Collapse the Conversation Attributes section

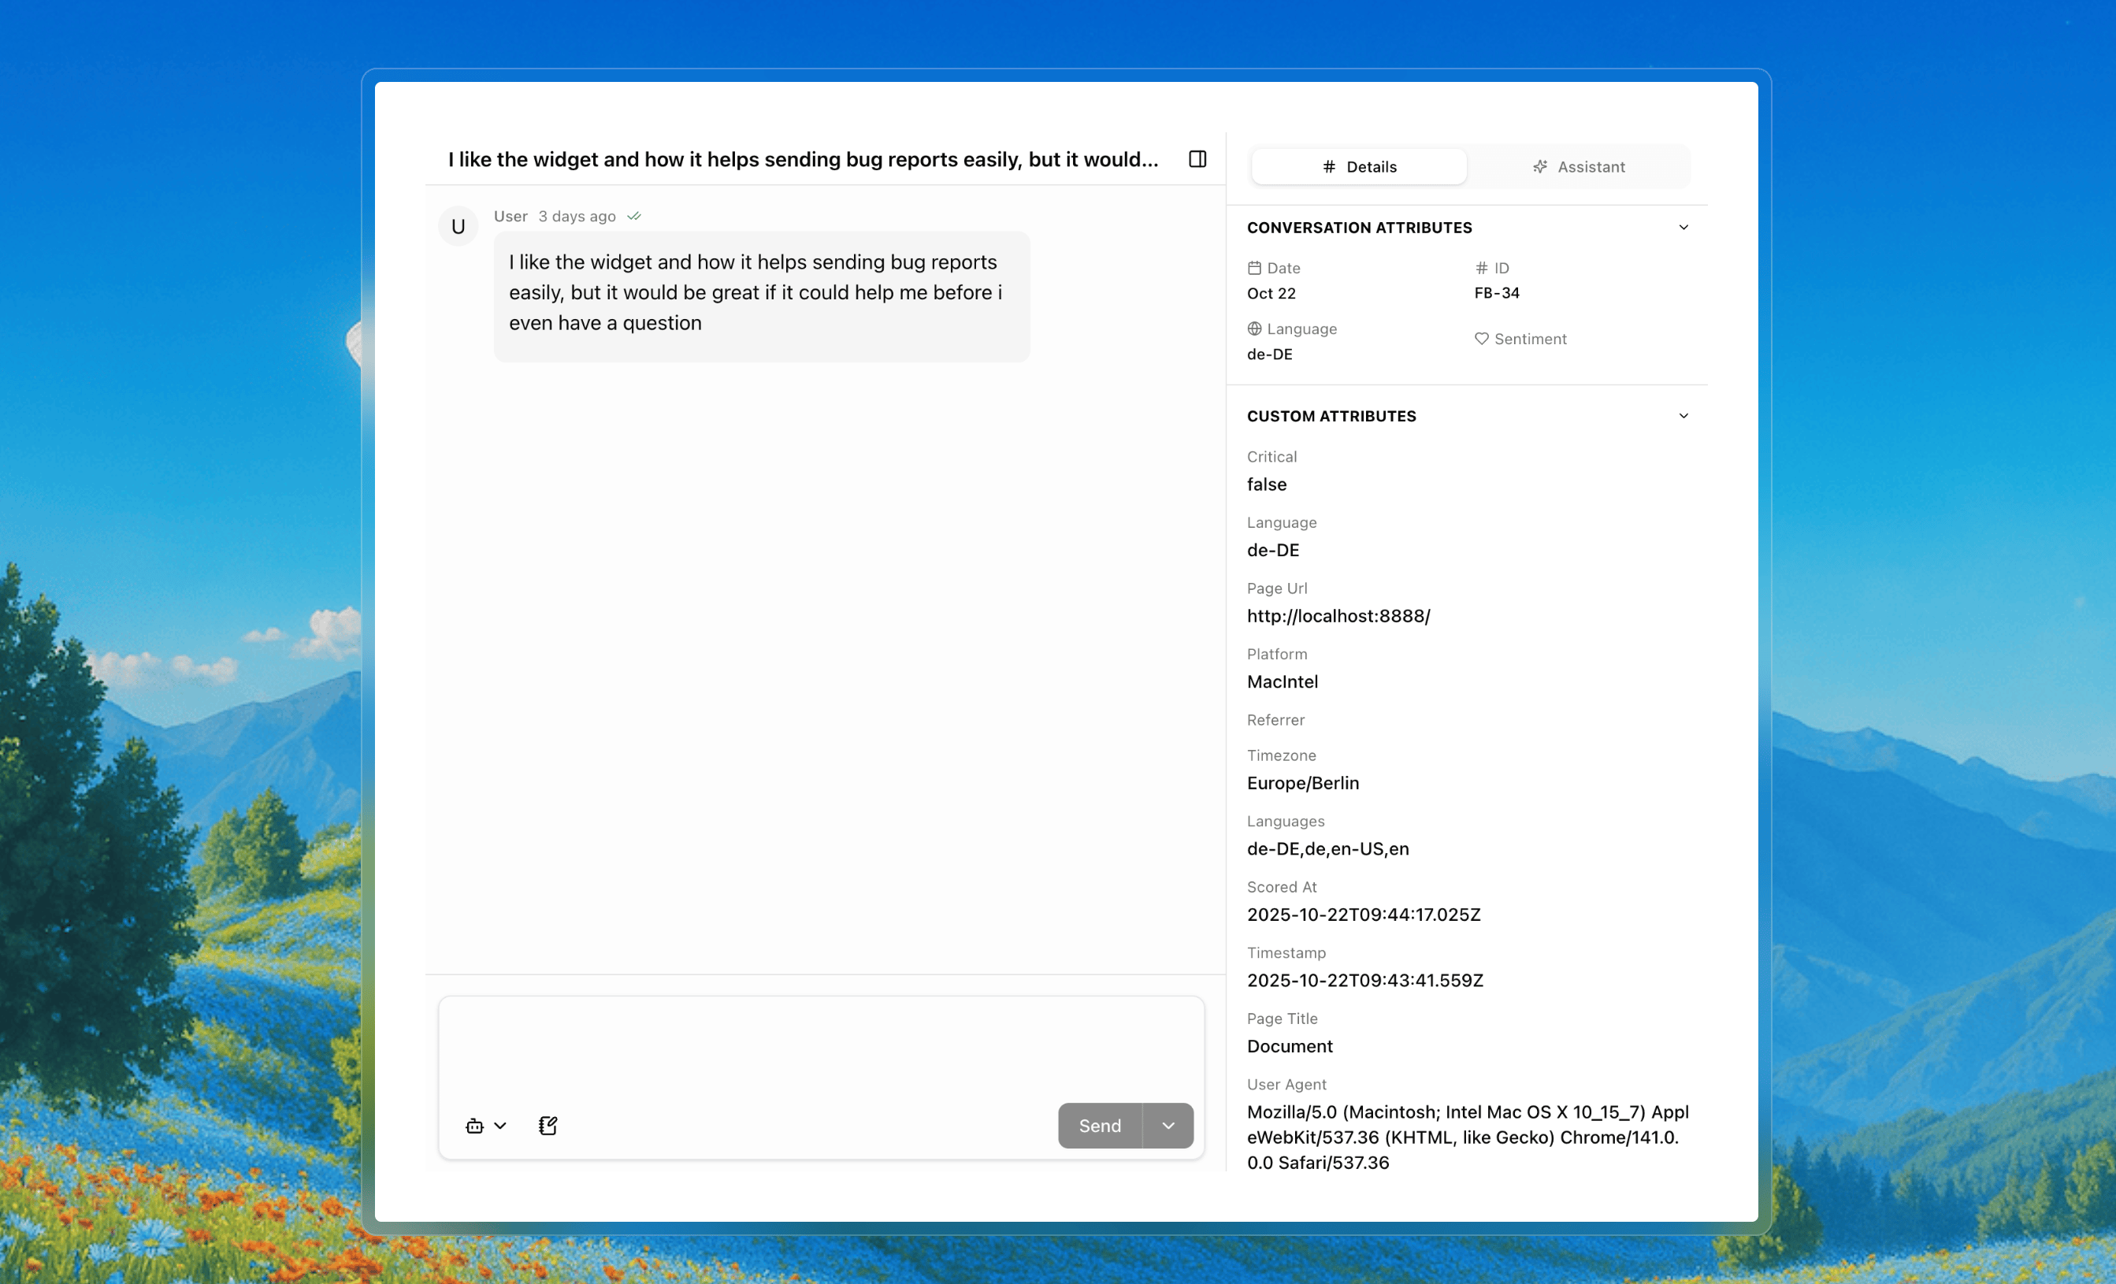click(1684, 227)
